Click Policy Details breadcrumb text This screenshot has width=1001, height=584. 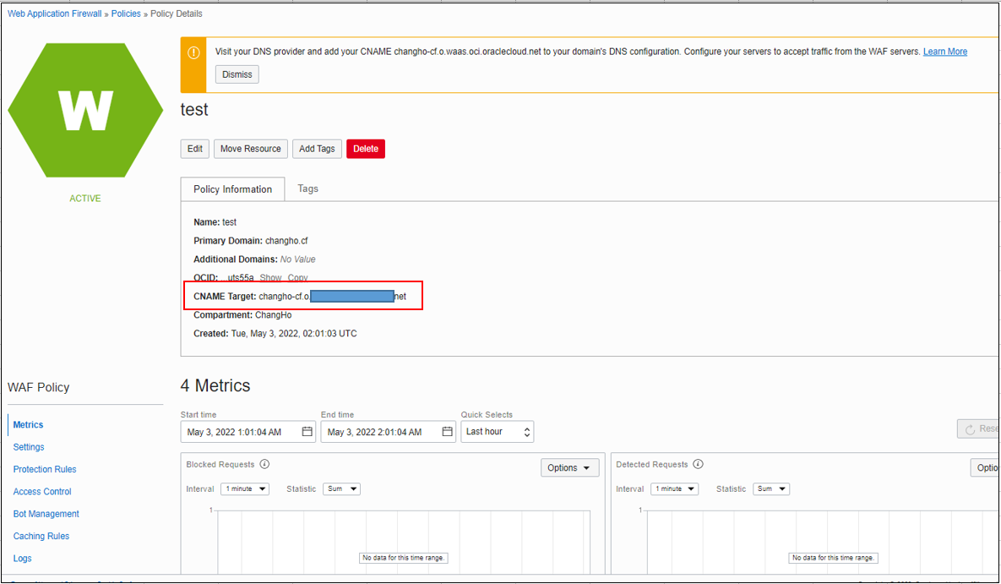point(177,14)
